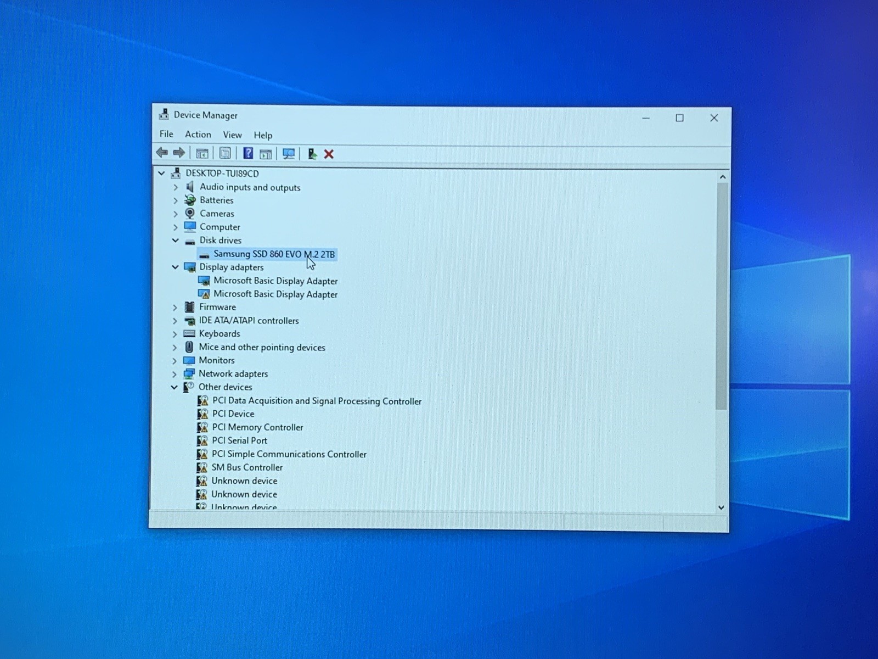Select PCI Memory Controller entry
The image size is (878, 659).
(x=257, y=427)
